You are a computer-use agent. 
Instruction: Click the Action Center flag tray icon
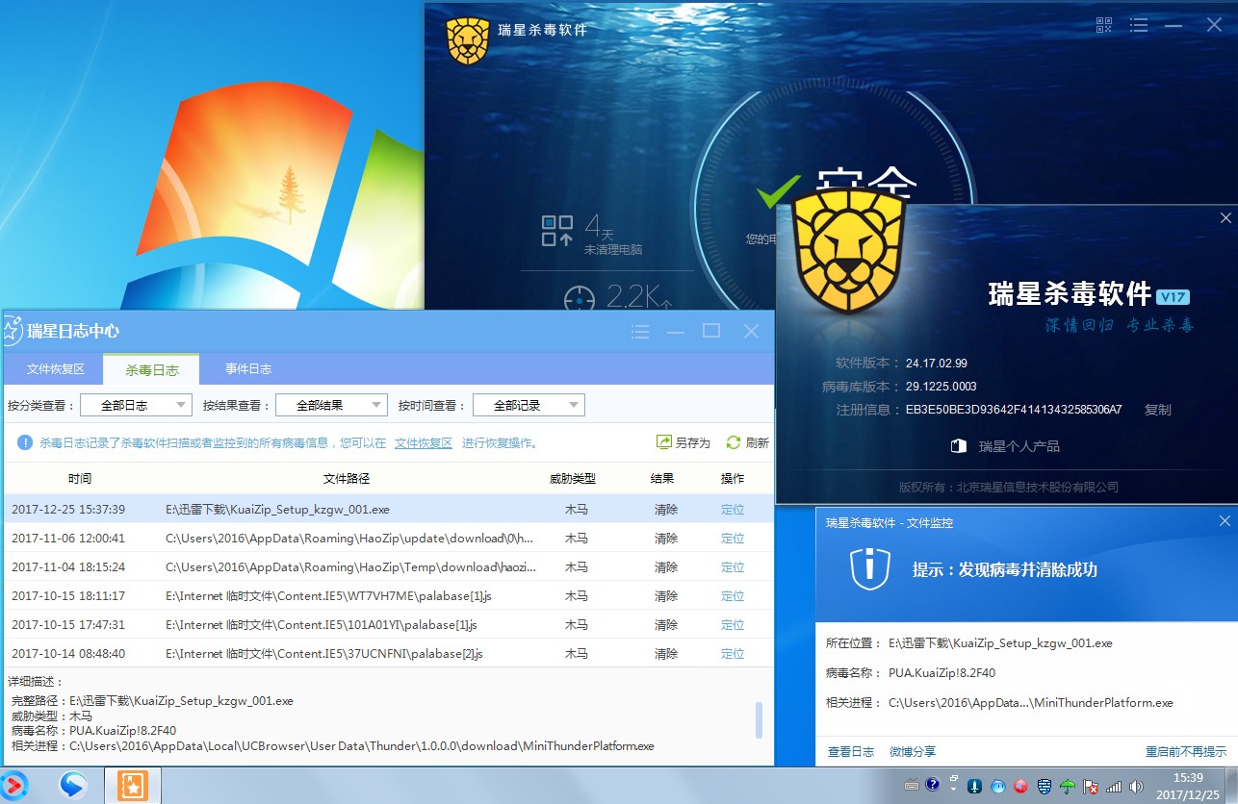pos(1091,786)
